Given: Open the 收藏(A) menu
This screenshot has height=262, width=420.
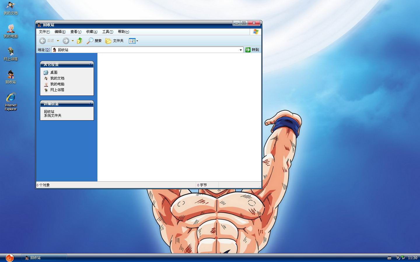Looking at the screenshot, I should point(92,32).
